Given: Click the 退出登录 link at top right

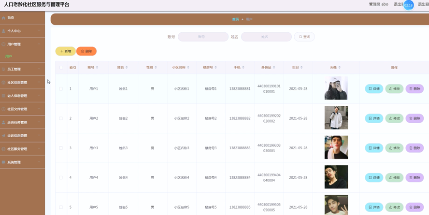Looking at the screenshot, I should point(423,4).
